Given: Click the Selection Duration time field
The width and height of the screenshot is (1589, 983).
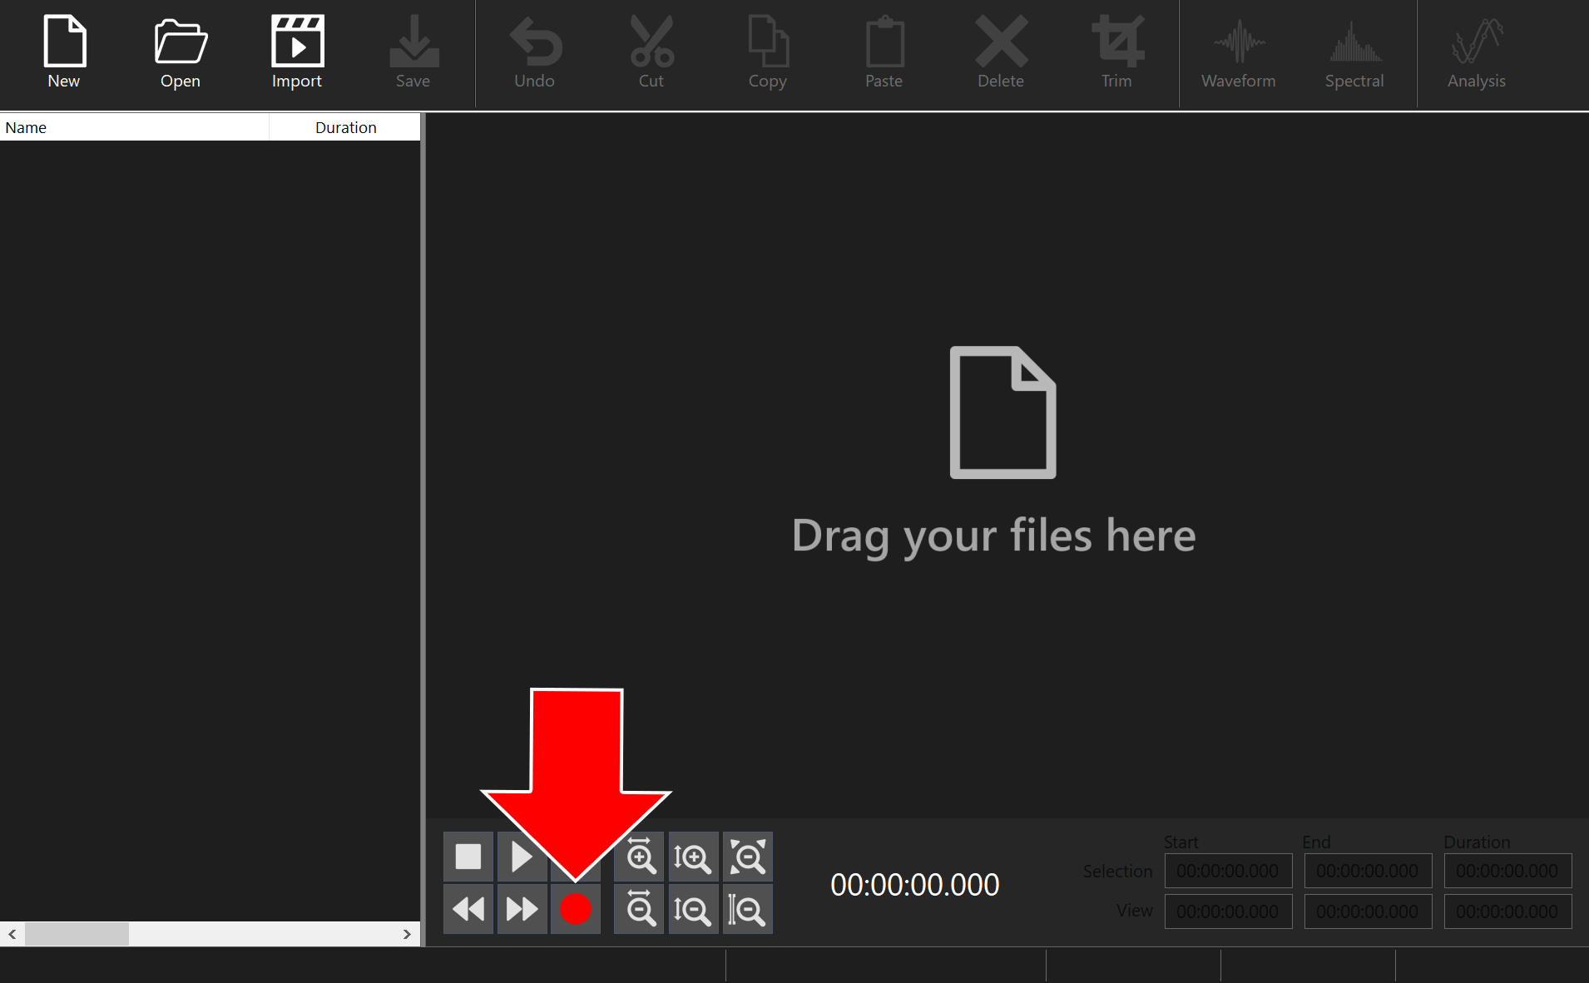Looking at the screenshot, I should tap(1507, 871).
